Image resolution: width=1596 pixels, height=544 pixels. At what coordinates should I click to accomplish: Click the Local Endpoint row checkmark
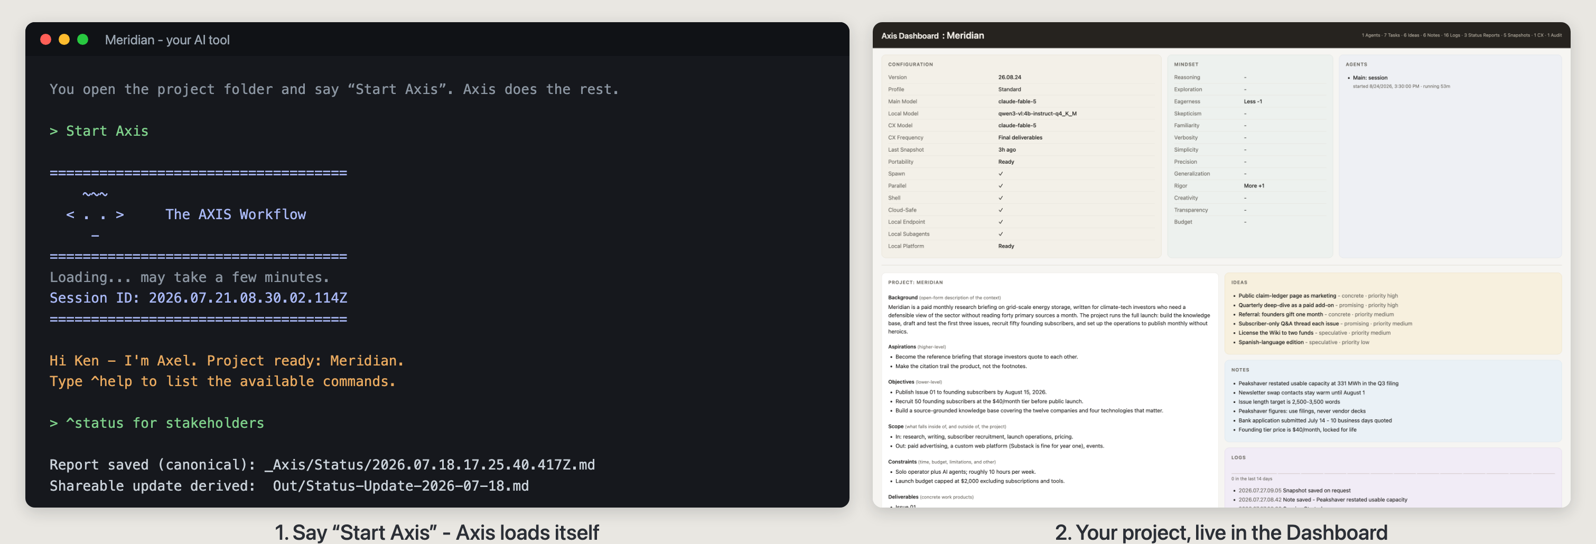tap(1001, 222)
